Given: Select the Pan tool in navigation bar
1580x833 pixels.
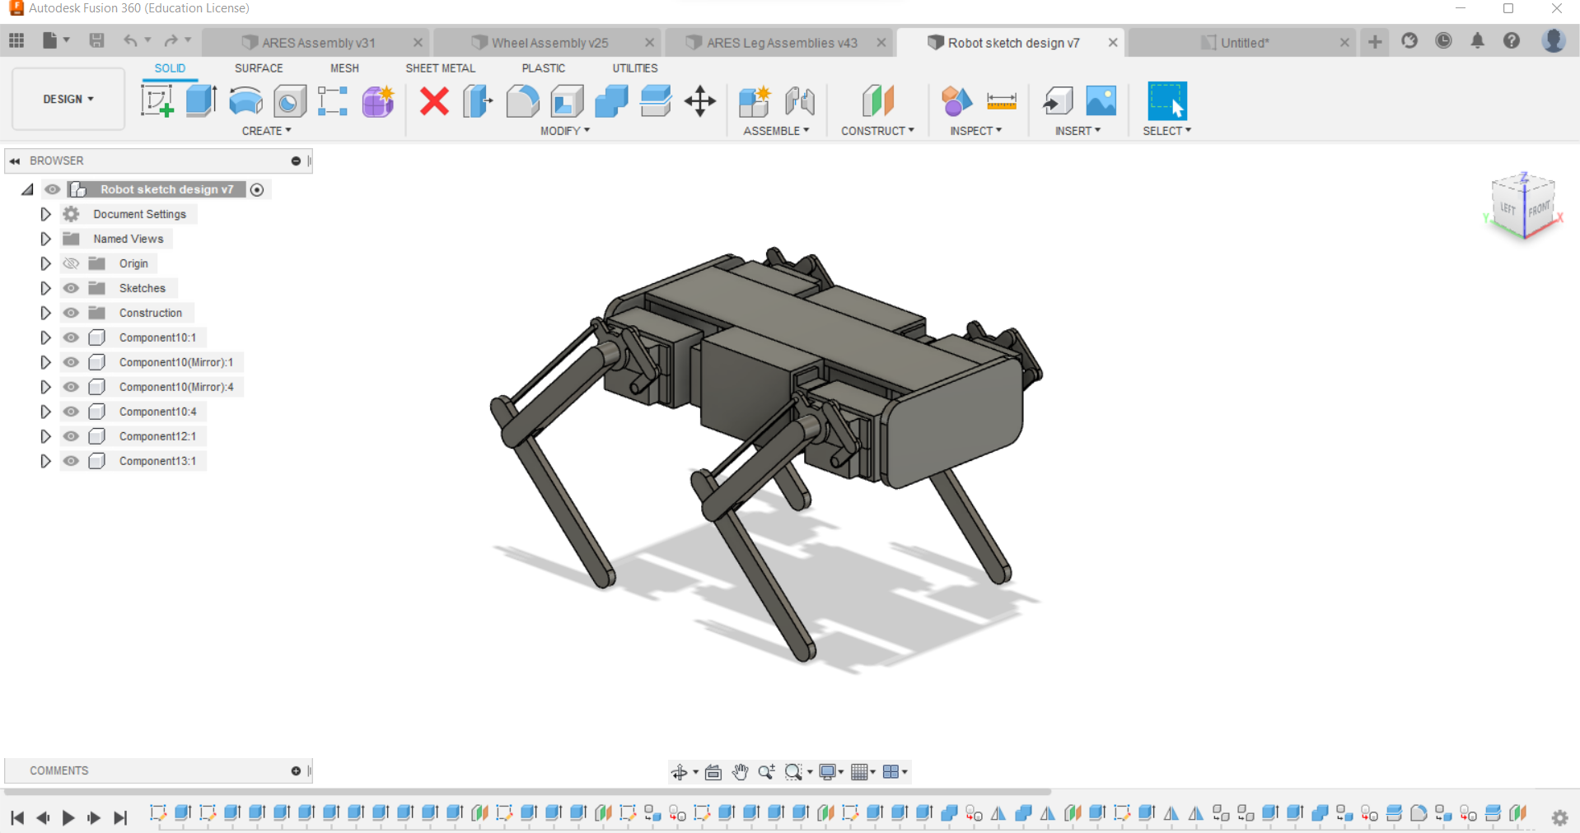Looking at the screenshot, I should [x=739, y=772].
